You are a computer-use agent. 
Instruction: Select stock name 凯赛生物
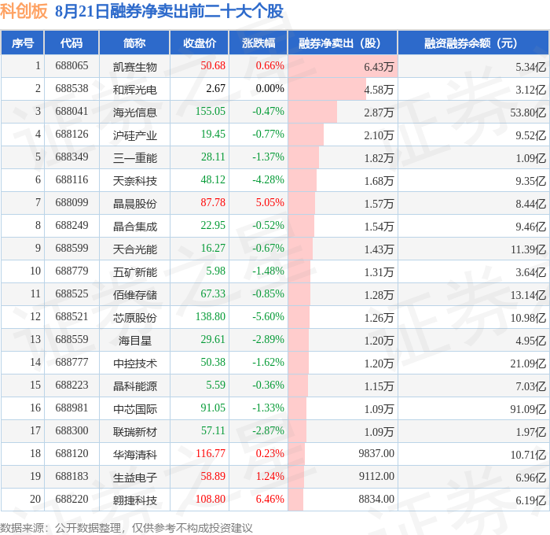coord(134,66)
